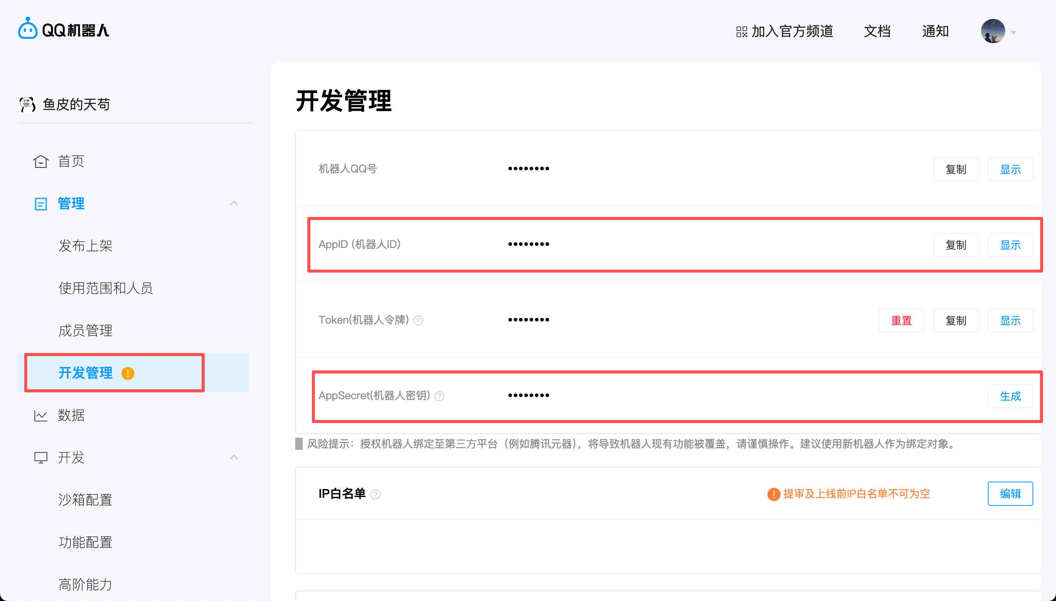Click the help icon next to Token
The height and width of the screenshot is (601, 1056).
[x=418, y=321]
